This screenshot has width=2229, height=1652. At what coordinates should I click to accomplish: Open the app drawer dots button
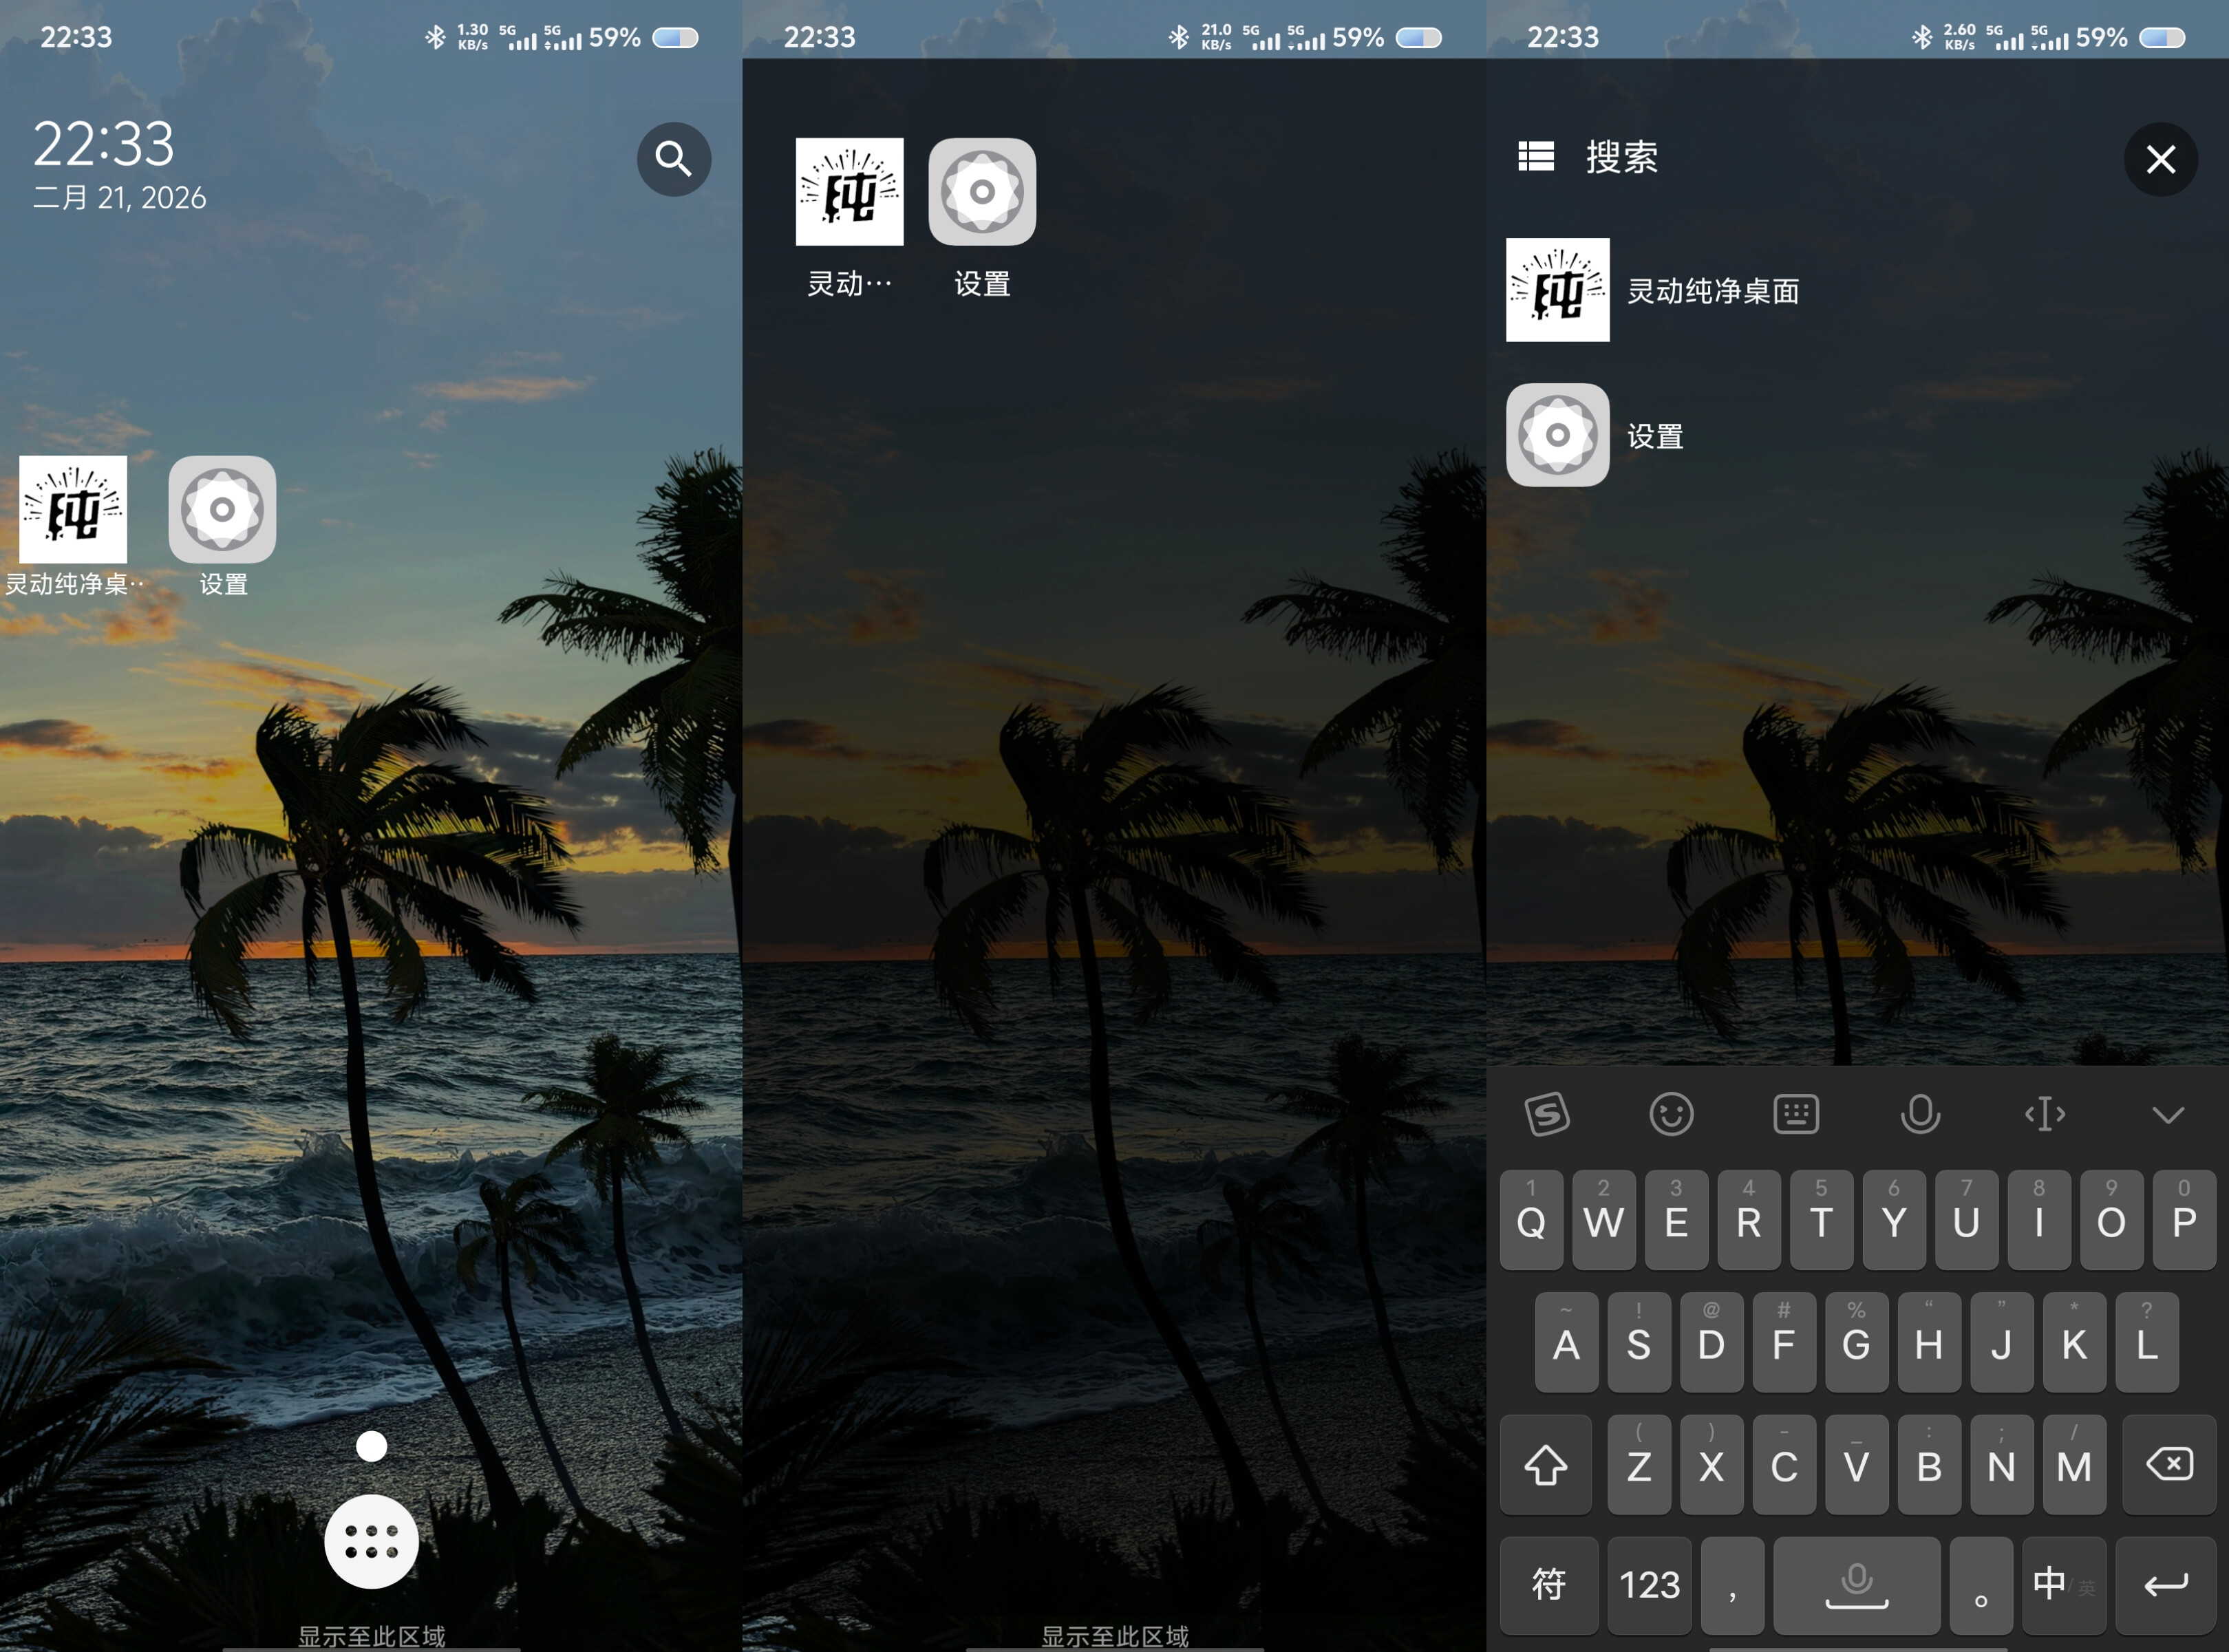click(x=371, y=1541)
